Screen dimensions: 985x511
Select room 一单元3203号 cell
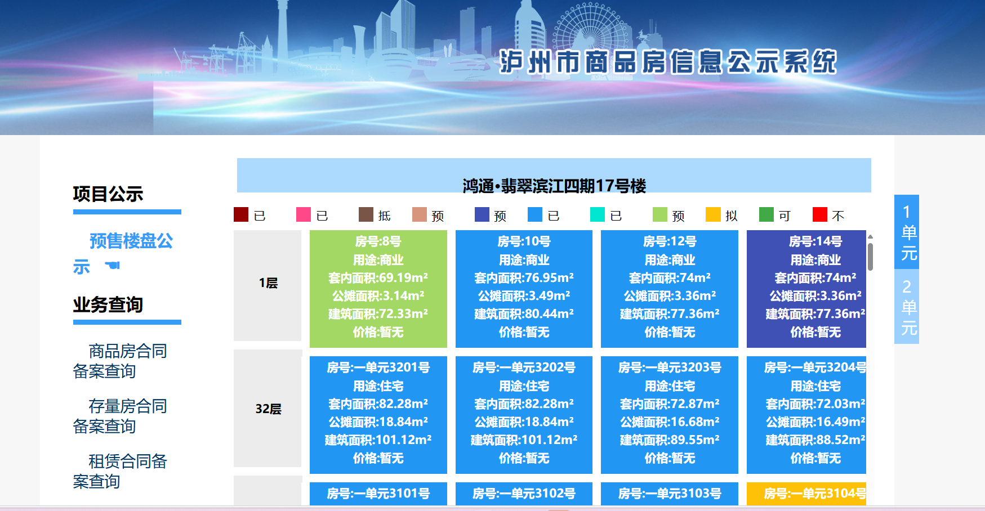click(669, 414)
